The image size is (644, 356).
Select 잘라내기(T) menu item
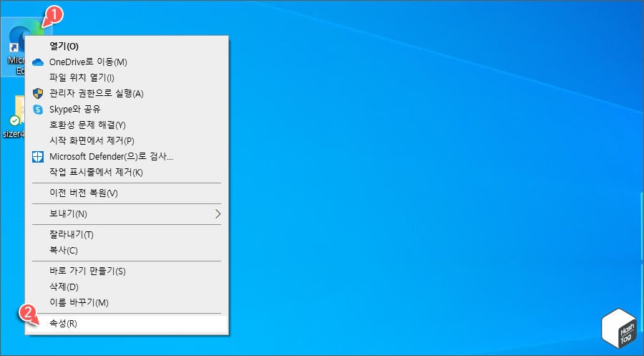tap(127, 235)
